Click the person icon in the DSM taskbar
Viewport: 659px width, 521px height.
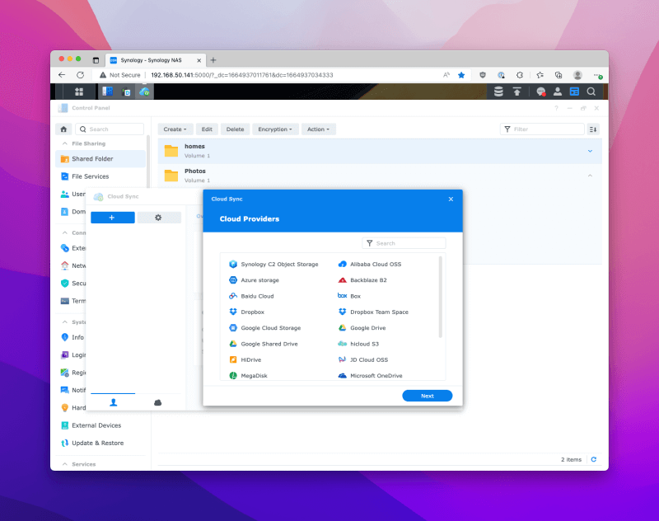tap(559, 92)
